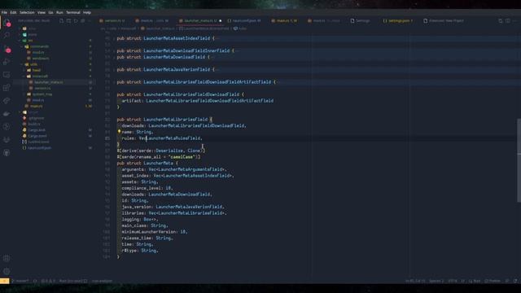The image size is (521, 293).
Task: Switch to the version.rs editor tab
Action: (x=112, y=20)
